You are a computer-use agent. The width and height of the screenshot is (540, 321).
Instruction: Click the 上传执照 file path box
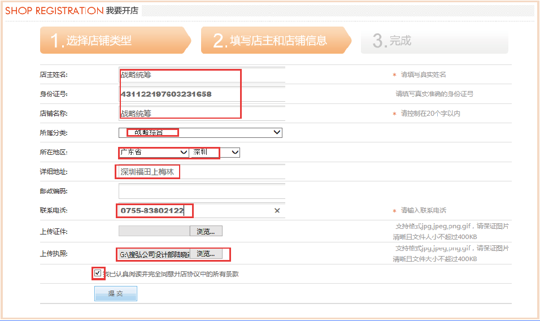click(154, 254)
